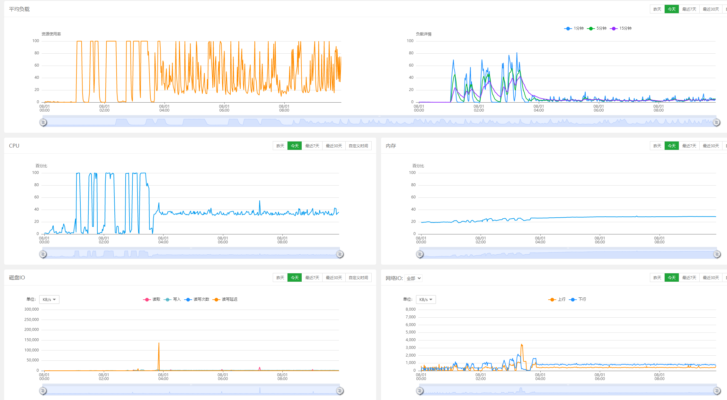Click left zoom handle under CPU chart
727x400 pixels.
[43, 254]
